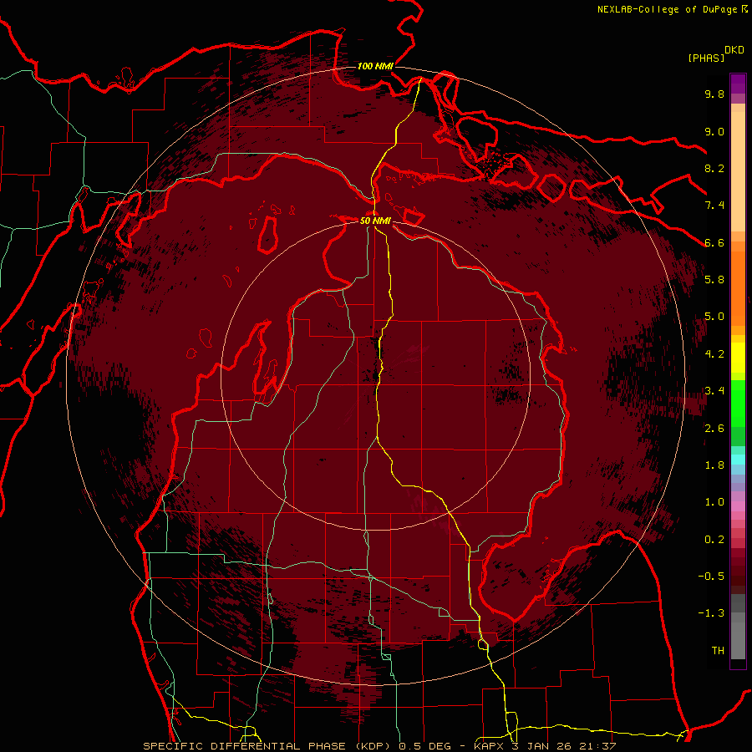752x752 pixels.
Task: Click the yellow segment of the color bar
Action: [738, 358]
